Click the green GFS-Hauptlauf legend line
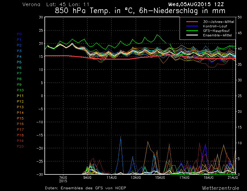The height and width of the screenshot is (191, 247). pyautogui.click(x=192, y=31)
